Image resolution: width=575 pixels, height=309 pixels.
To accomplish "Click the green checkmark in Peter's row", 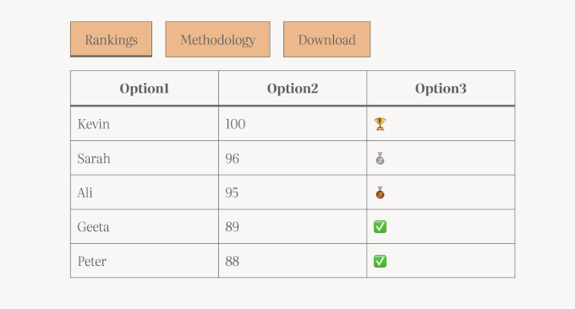I will coord(380,261).
